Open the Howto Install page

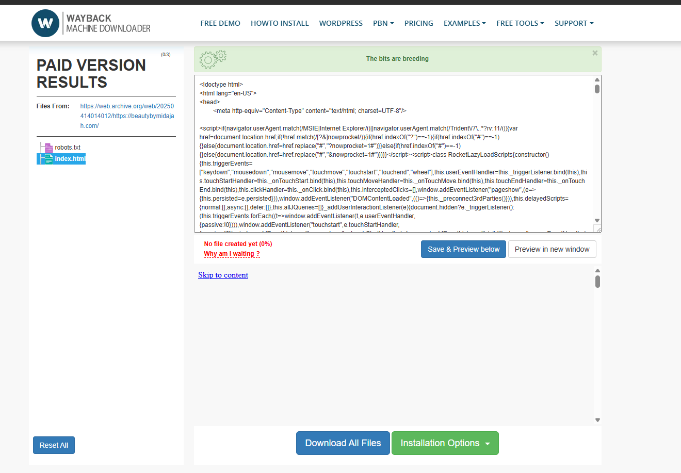(280, 23)
